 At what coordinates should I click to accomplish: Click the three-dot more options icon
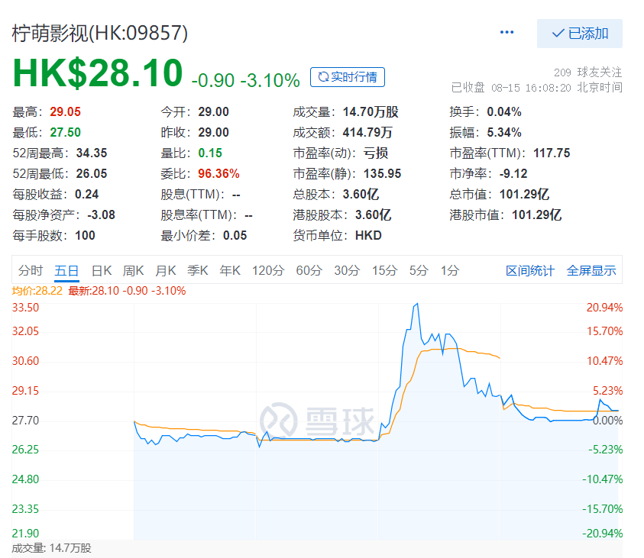pyautogui.click(x=506, y=32)
